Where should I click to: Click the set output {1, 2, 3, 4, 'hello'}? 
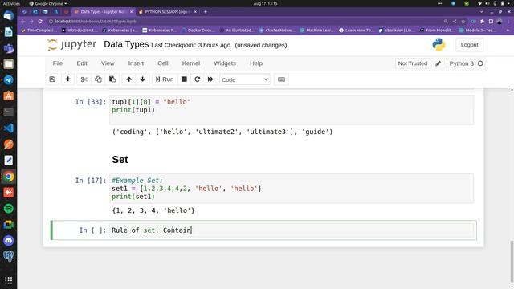pos(153,210)
